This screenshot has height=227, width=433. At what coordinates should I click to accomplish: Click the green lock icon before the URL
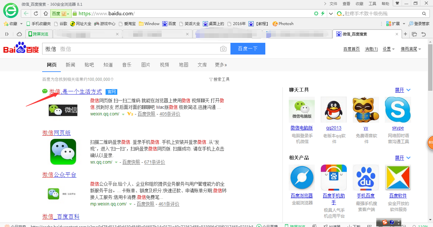click(x=75, y=13)
